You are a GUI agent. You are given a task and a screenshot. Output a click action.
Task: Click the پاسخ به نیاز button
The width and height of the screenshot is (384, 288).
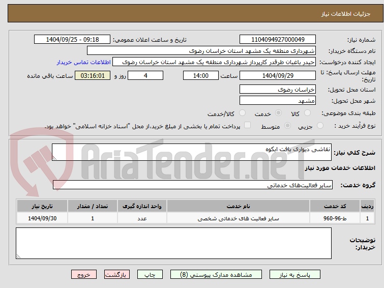295,275
